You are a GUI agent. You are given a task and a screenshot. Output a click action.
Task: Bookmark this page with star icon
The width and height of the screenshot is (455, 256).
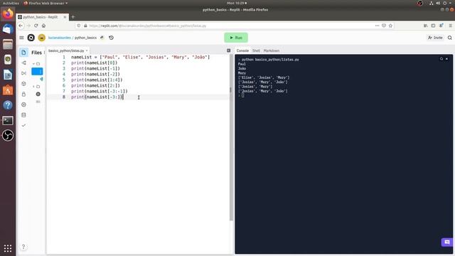pos(390,26)
